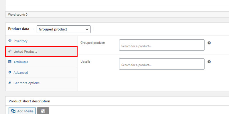Click the Inventory tag icon

click(x=10, y=40)
